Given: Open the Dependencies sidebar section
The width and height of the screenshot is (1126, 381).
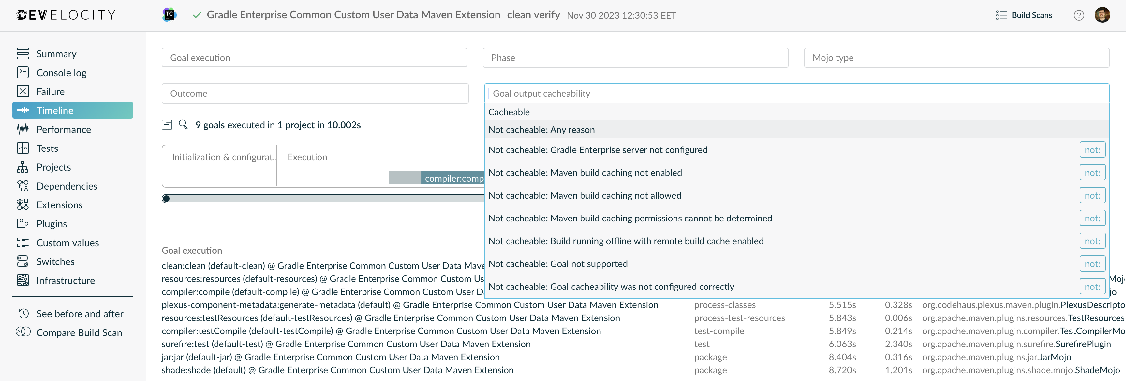Looking at the screenshot, I should pyautogui.click(x=67, y=186).
